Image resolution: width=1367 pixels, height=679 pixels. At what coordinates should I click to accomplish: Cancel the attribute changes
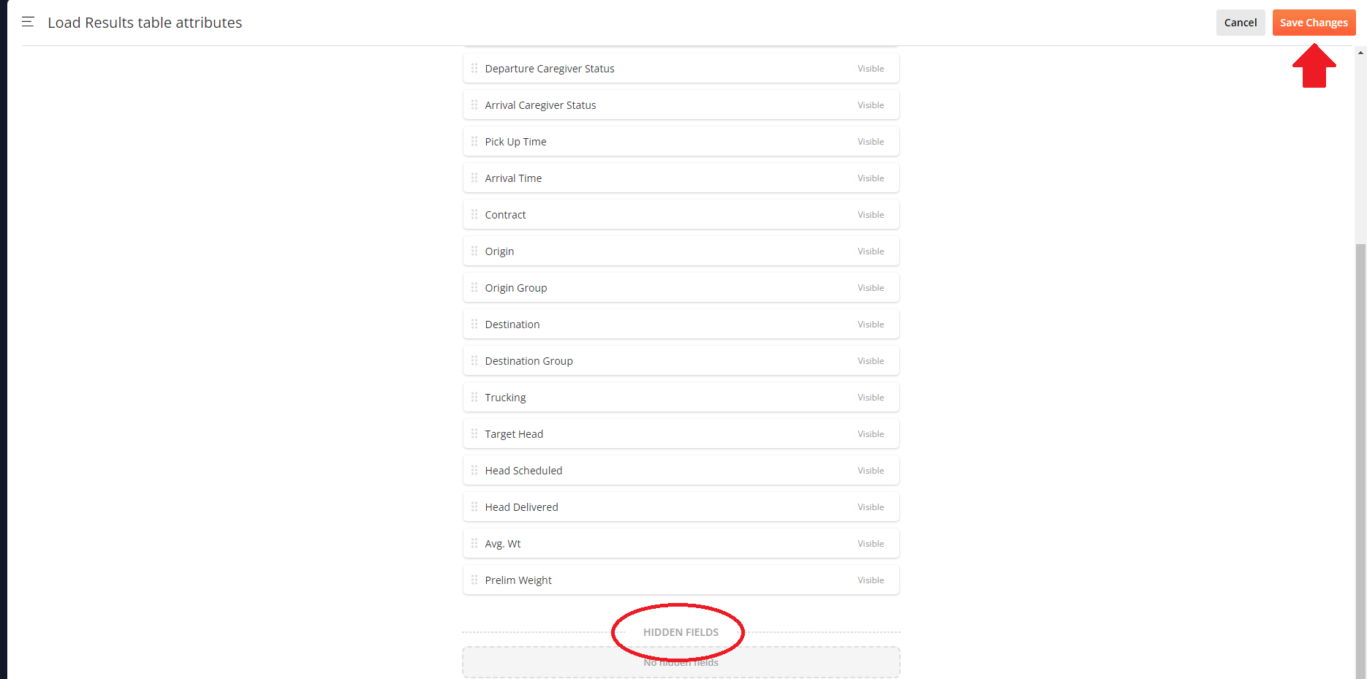coord(1240,23)
